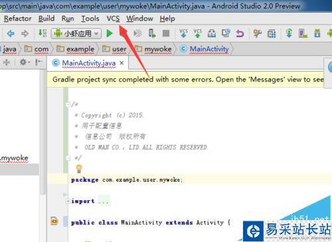Viewport: 332px width, 242px height.
Task: Open the Refactor menu
Action: point(17,19)
